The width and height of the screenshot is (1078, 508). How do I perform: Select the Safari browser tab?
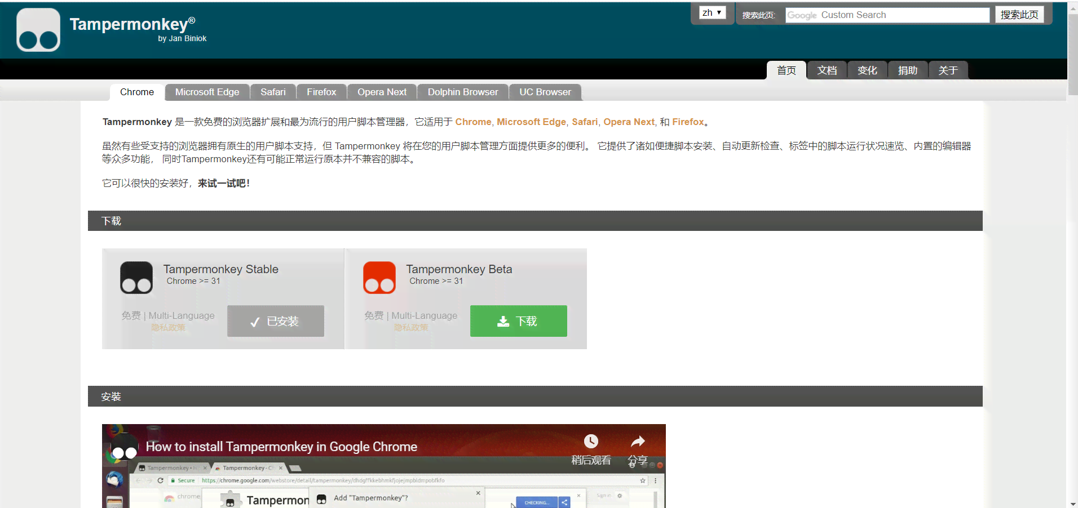click(x=273, y=92)
